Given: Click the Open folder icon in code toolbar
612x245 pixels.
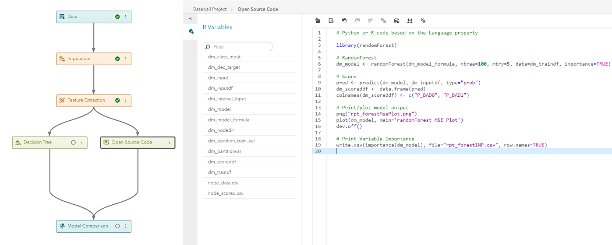Looking at the screenshot, I should 318,21.
